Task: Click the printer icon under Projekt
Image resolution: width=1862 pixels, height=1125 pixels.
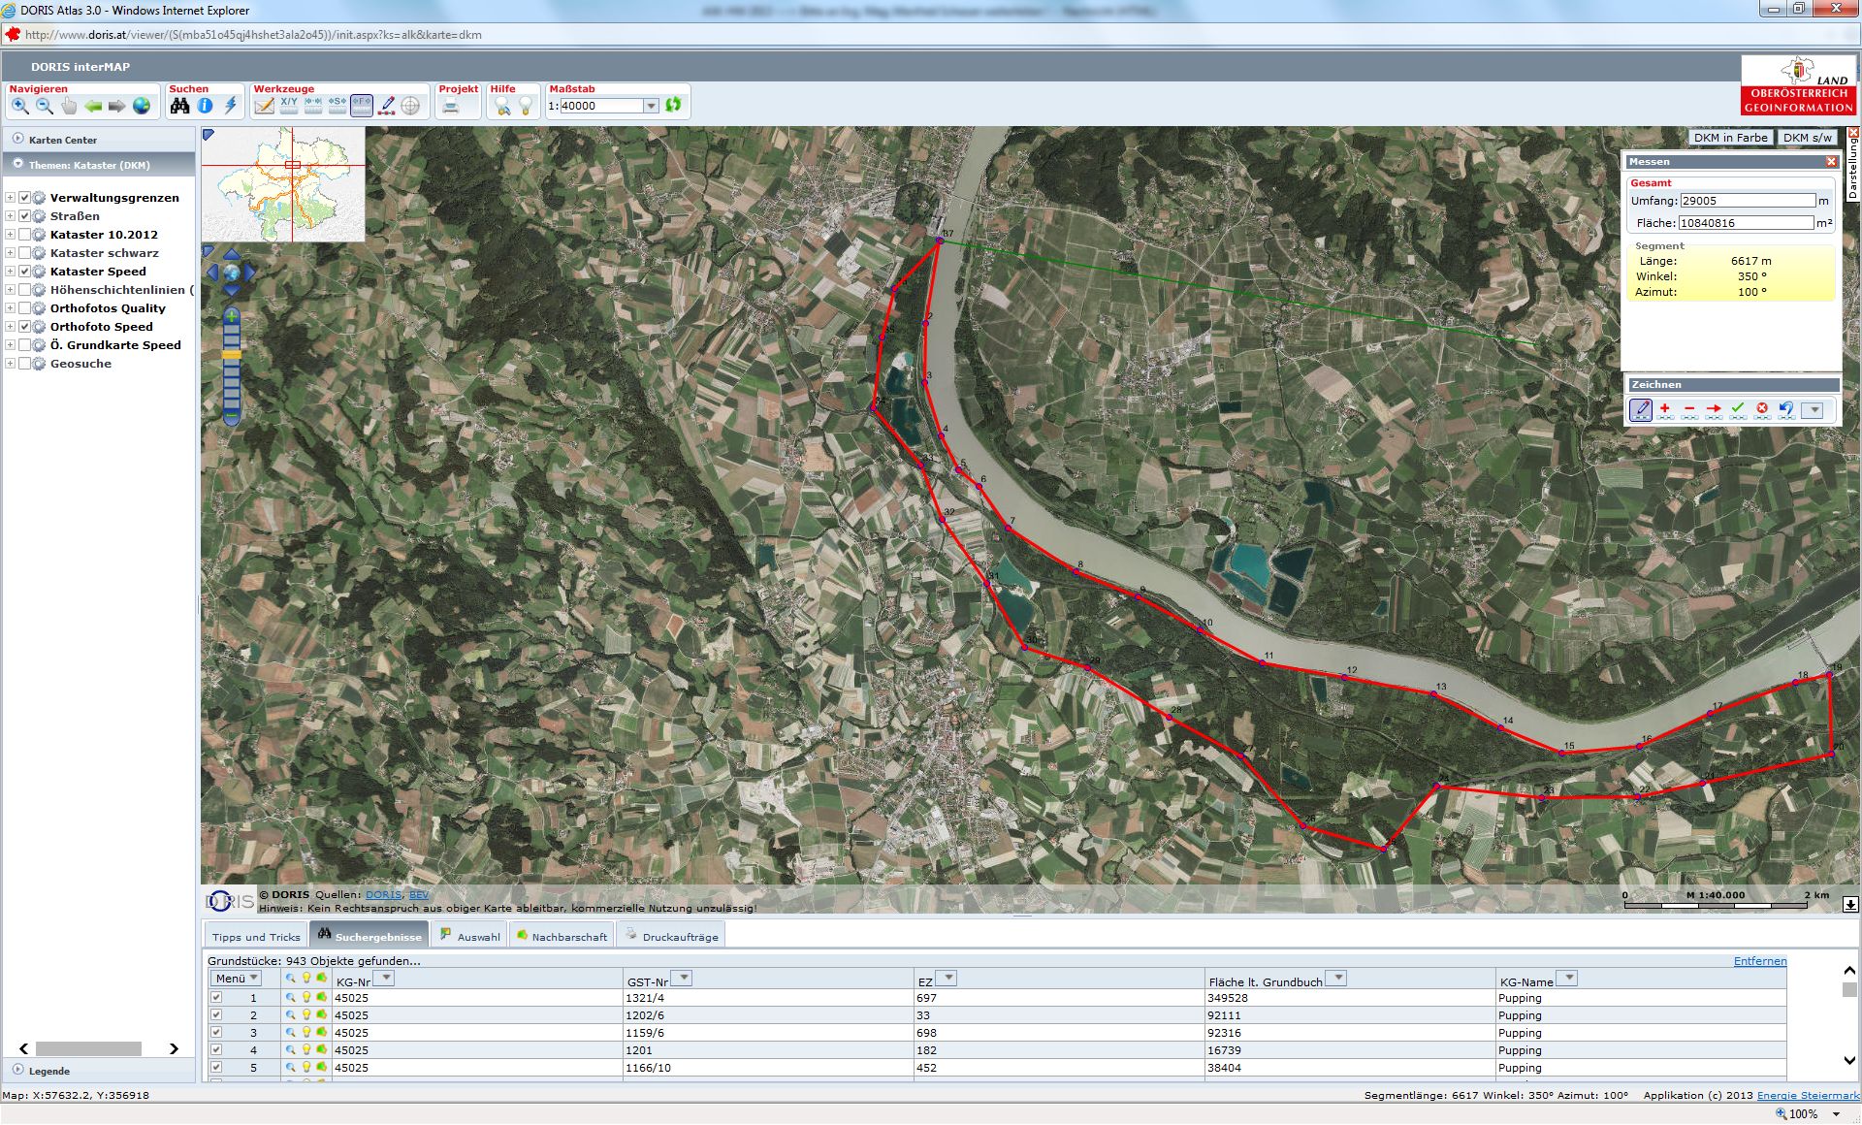Action: (451, 106)
